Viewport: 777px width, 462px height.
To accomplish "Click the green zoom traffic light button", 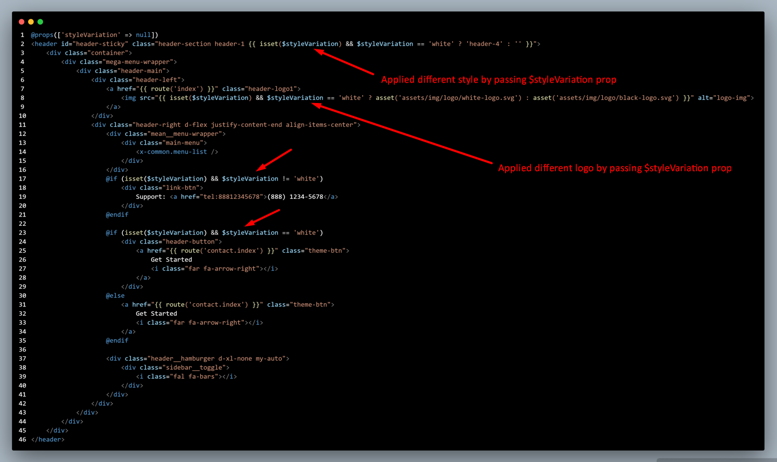I will coord(40,21).
